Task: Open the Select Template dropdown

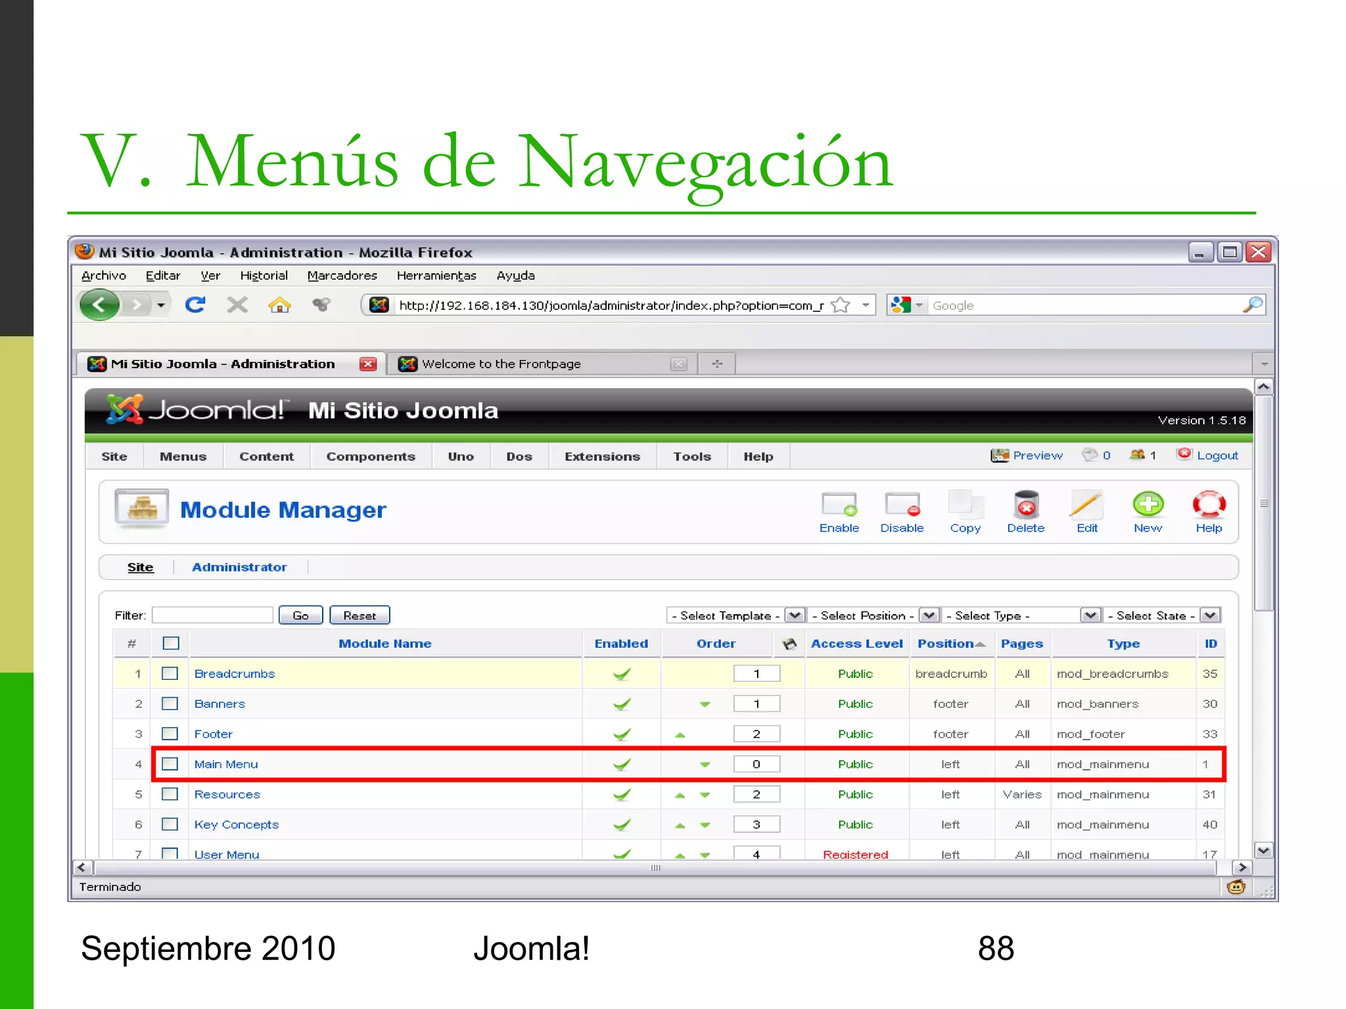Action: click(735, 616)
